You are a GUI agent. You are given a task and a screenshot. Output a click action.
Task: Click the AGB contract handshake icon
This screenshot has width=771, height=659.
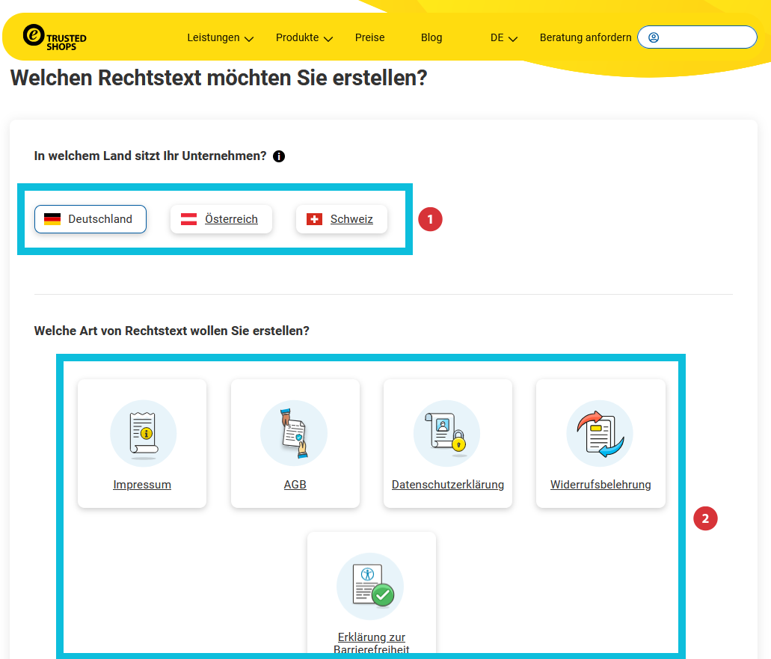tap(295, 434)
